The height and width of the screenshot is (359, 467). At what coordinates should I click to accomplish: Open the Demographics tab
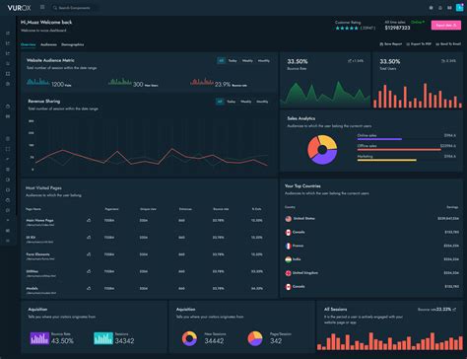tap(73, 44)
